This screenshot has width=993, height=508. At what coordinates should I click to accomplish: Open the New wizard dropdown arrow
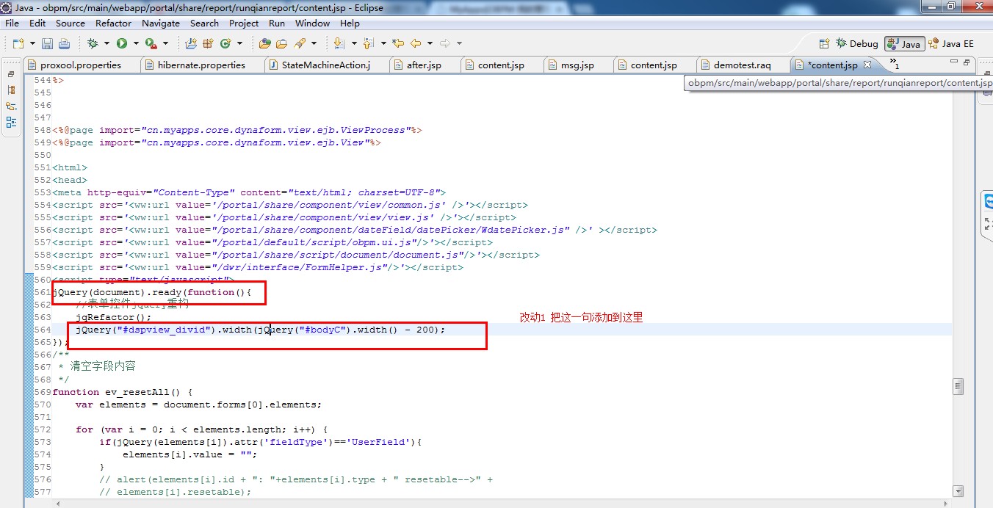[x=32, y=43]
